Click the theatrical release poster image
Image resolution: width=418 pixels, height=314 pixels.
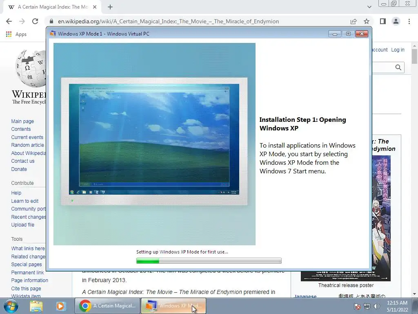(x=381, y=218)
